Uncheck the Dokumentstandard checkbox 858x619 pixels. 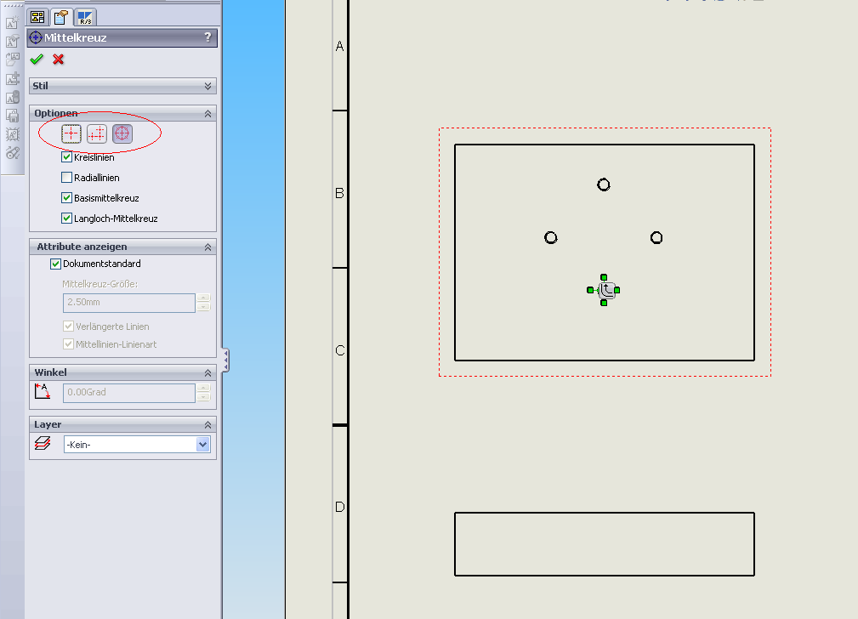56,264
